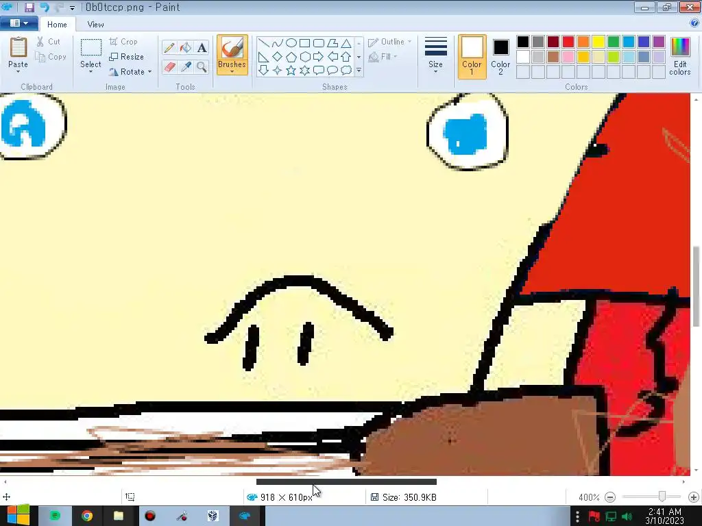The width and height of the screenshot is (702, 526).
Task: Select the Color picker eyedropper tool
Action: (x=185, y=67)
